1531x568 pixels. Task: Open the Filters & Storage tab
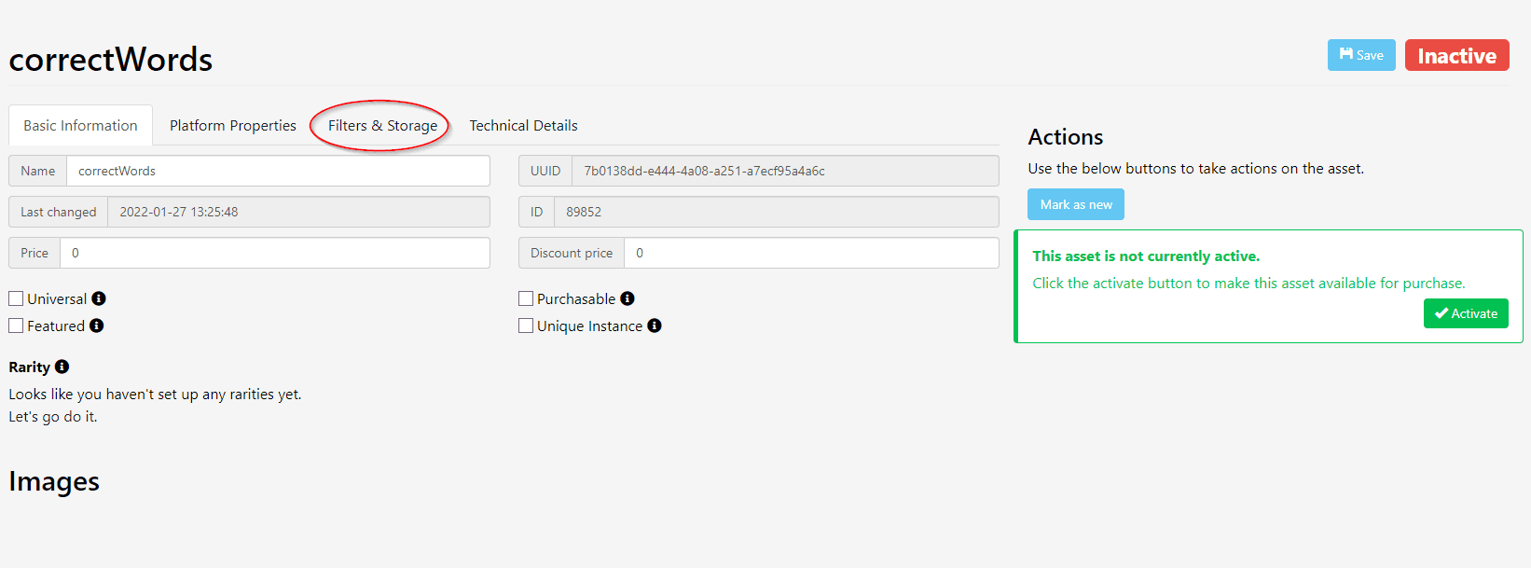coord(382,126)
